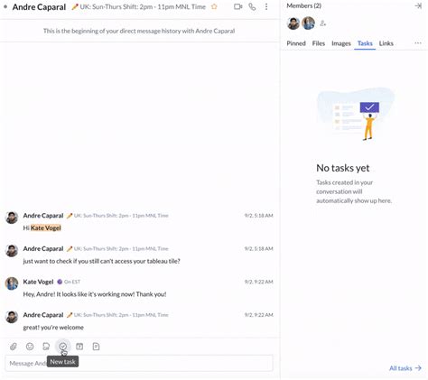
Task: Open the emoji picker
Action: (30, 347)
